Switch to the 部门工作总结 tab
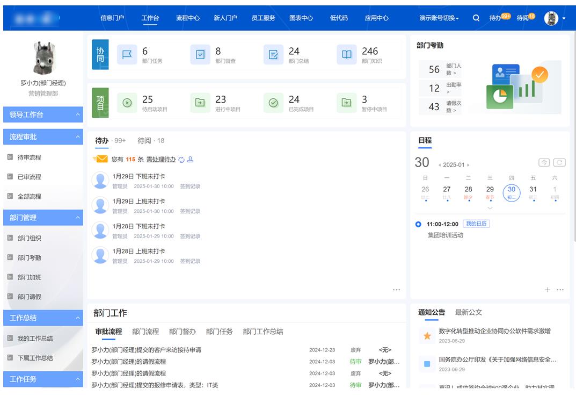Screen dimensions: 576x395 [x=263, y=332]
